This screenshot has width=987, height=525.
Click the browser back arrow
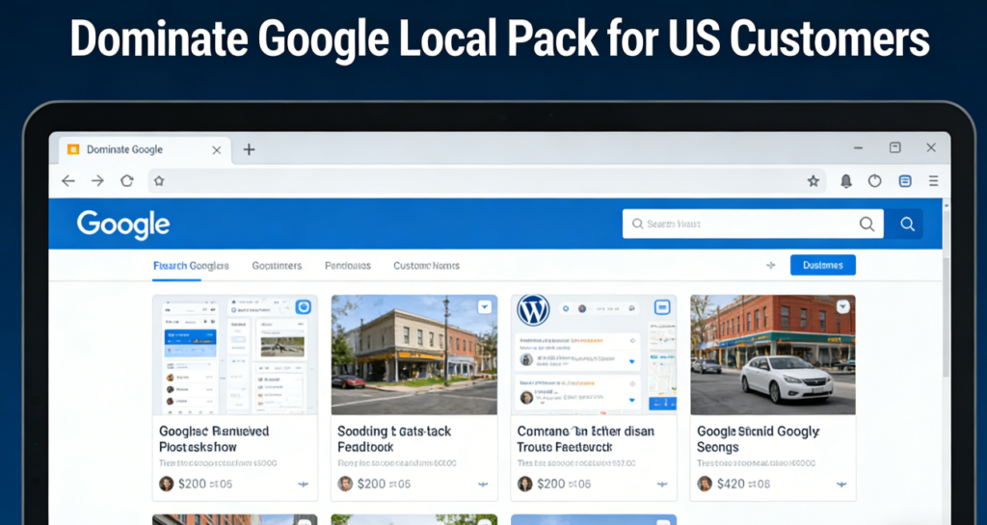click(67, 181)
